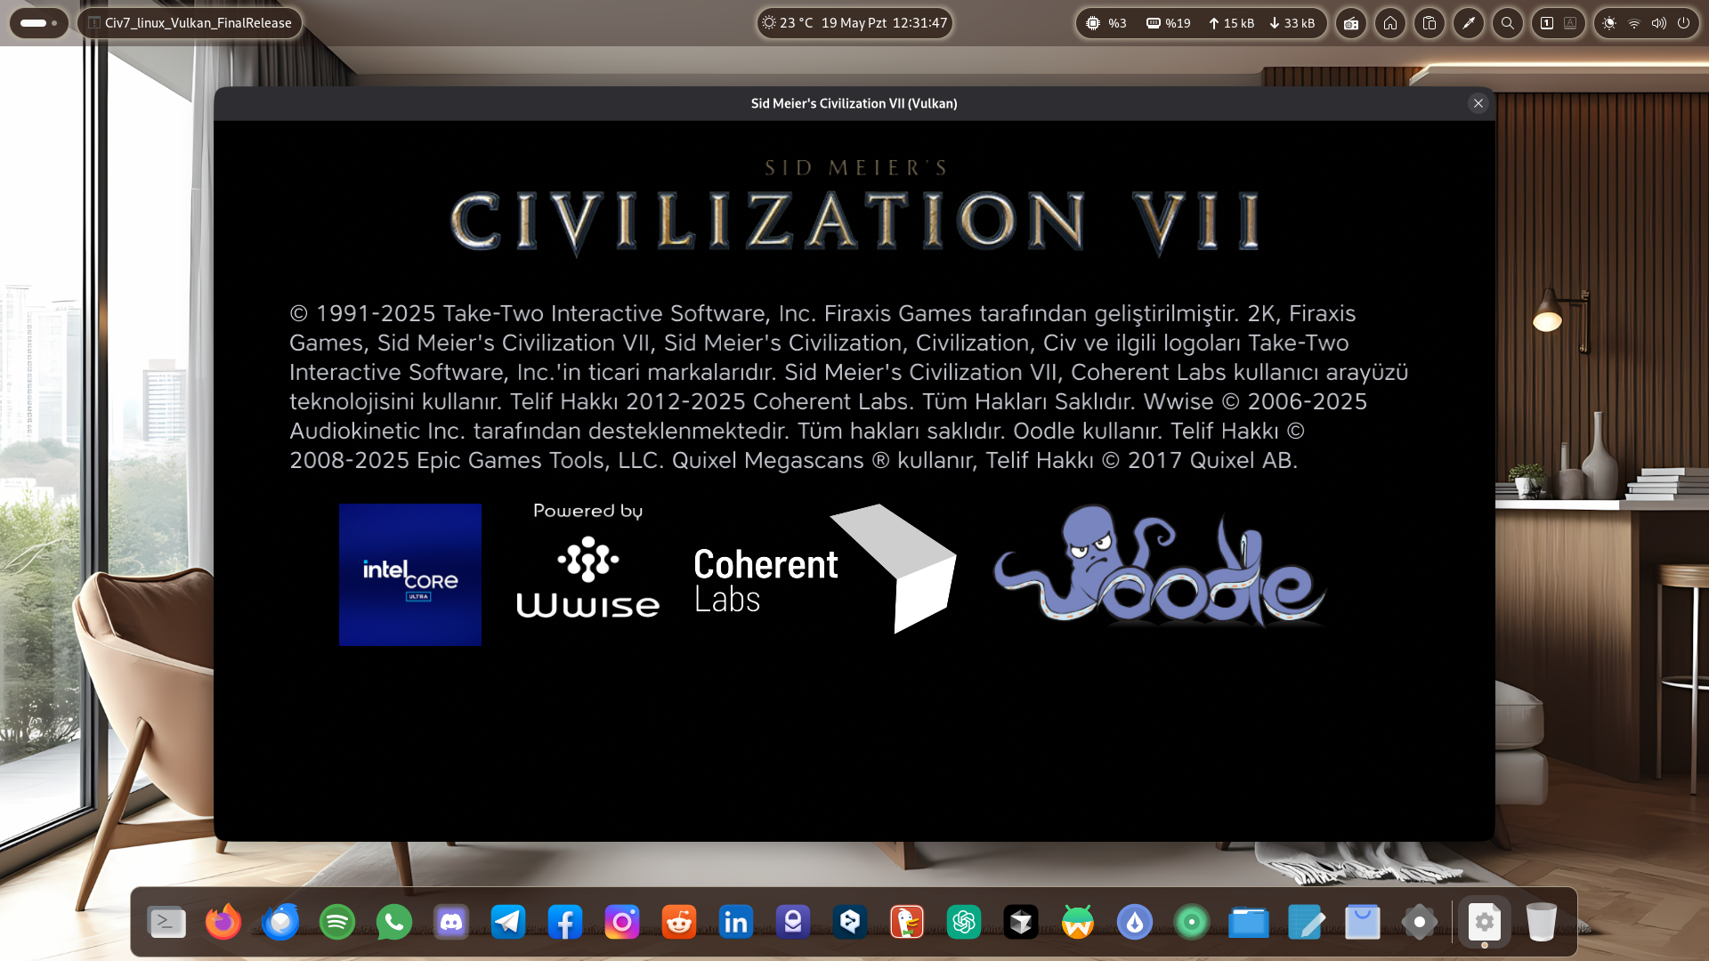Activate the color picker eyedropper icon
The width and height of the screenshot is (1709, 961).
(x=1469, y=23)
